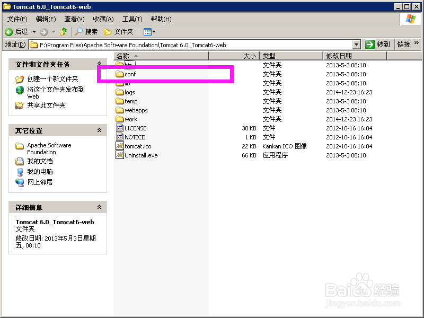Open the Forward history dropdown arrow
This screenshot has width=424, height=318.
click(x=54, y=32)
